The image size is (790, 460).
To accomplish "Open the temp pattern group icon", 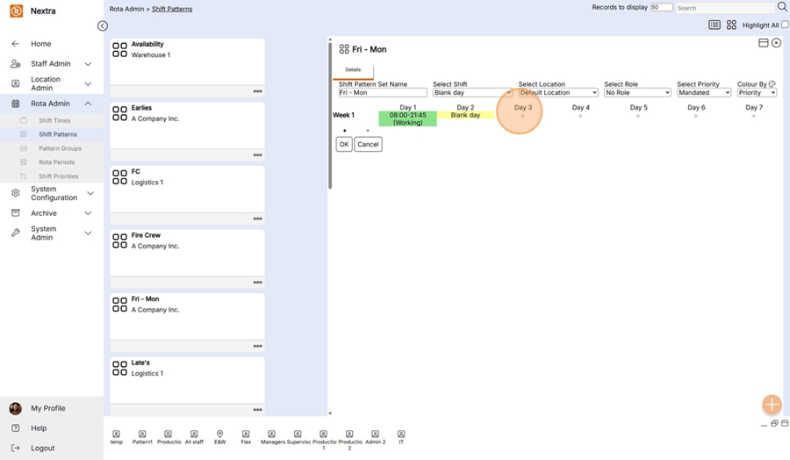I will 117,434.
